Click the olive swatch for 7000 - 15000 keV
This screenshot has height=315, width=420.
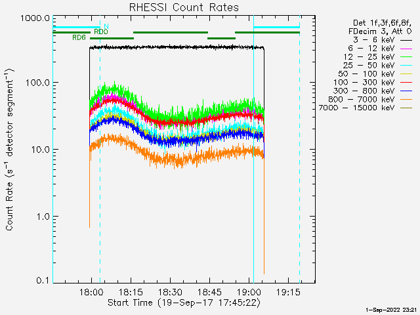pos(406,108)
